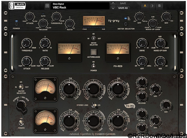Click the FG-Grey ATTACK knob
This screenshot has width=187, height=138.
30,17
